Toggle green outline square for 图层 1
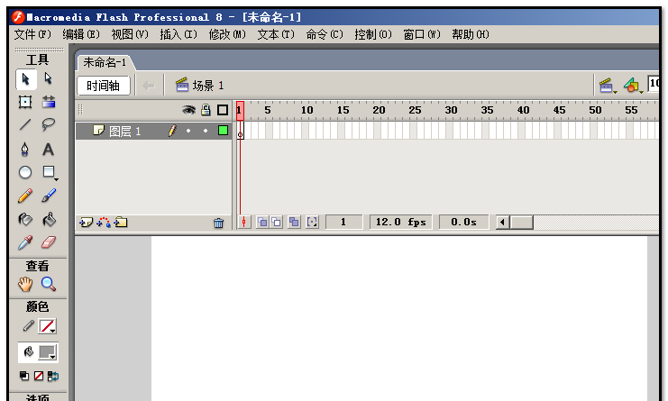 223,131
